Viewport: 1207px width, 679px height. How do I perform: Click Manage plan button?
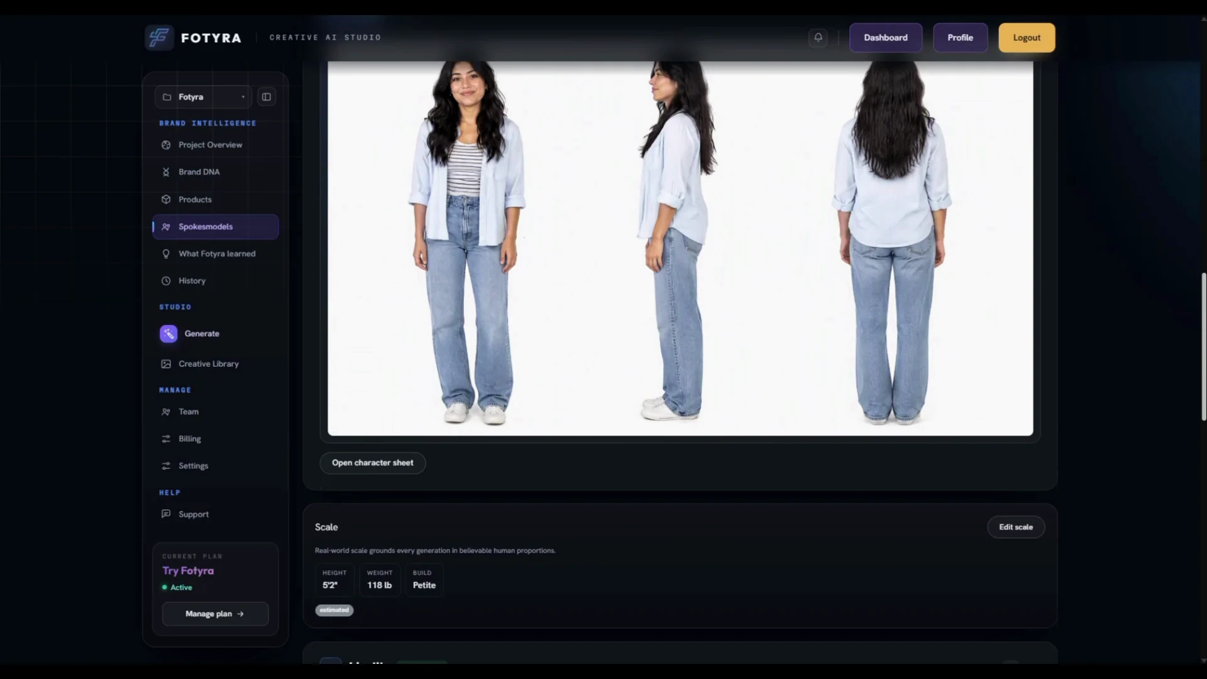tap(215, 614)
